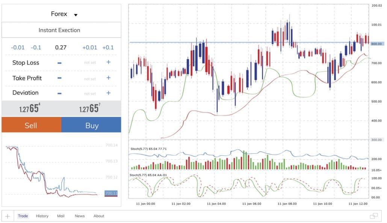Increase Stop Loss with plus icon
Screen dimensions: 387x223
(x=108, y=62)
